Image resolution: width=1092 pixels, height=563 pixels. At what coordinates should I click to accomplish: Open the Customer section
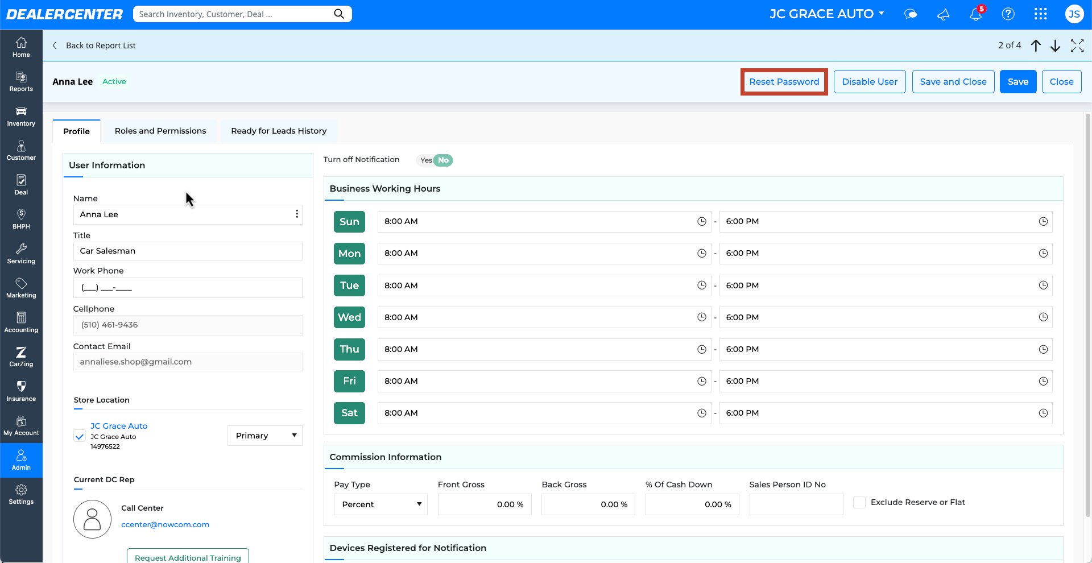[x=21, y=150]
